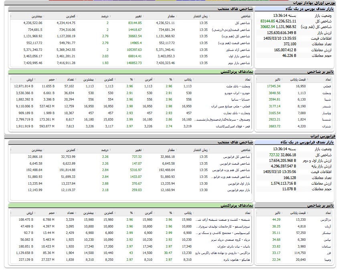Click دزاگرس volume value 85.36 M
The height and width of the screenshot is (272, 342).
coord(49,253)
